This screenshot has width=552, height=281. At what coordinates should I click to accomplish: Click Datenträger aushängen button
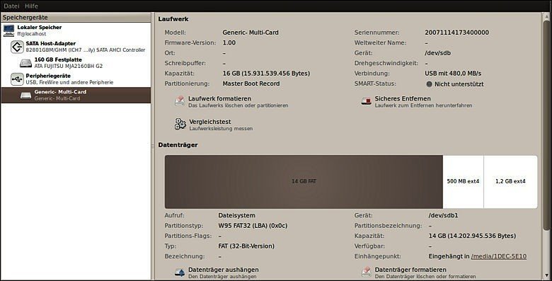click(217, 273)
